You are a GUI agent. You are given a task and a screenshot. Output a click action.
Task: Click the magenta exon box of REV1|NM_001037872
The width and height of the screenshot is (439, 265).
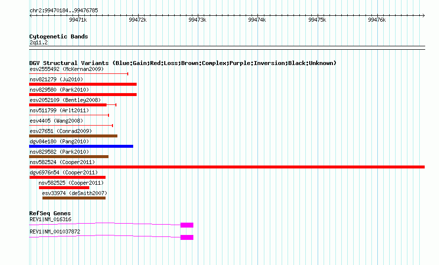(x=187, y=237)
